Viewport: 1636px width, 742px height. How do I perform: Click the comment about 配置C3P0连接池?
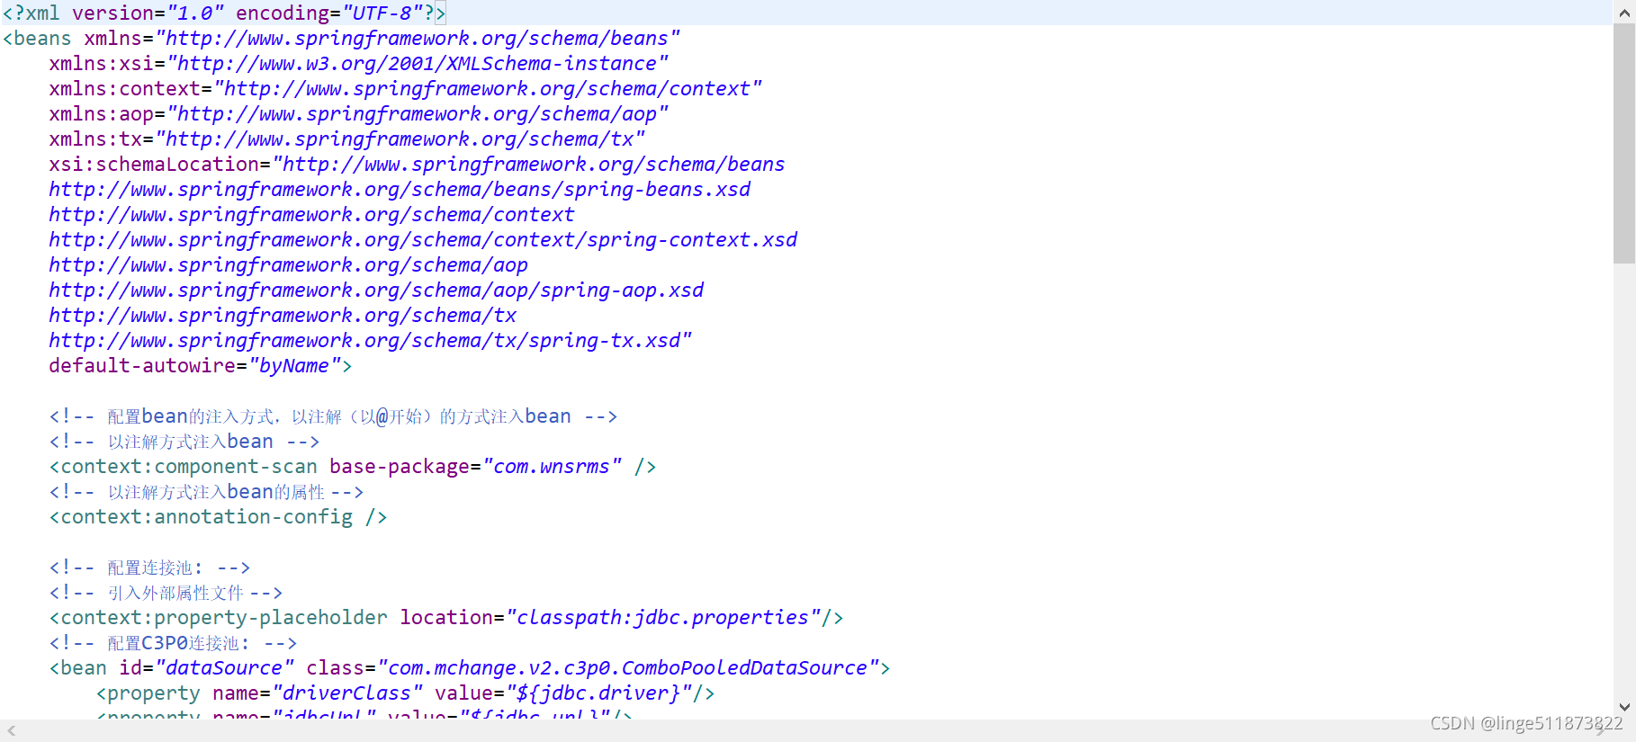coord(173,643)
